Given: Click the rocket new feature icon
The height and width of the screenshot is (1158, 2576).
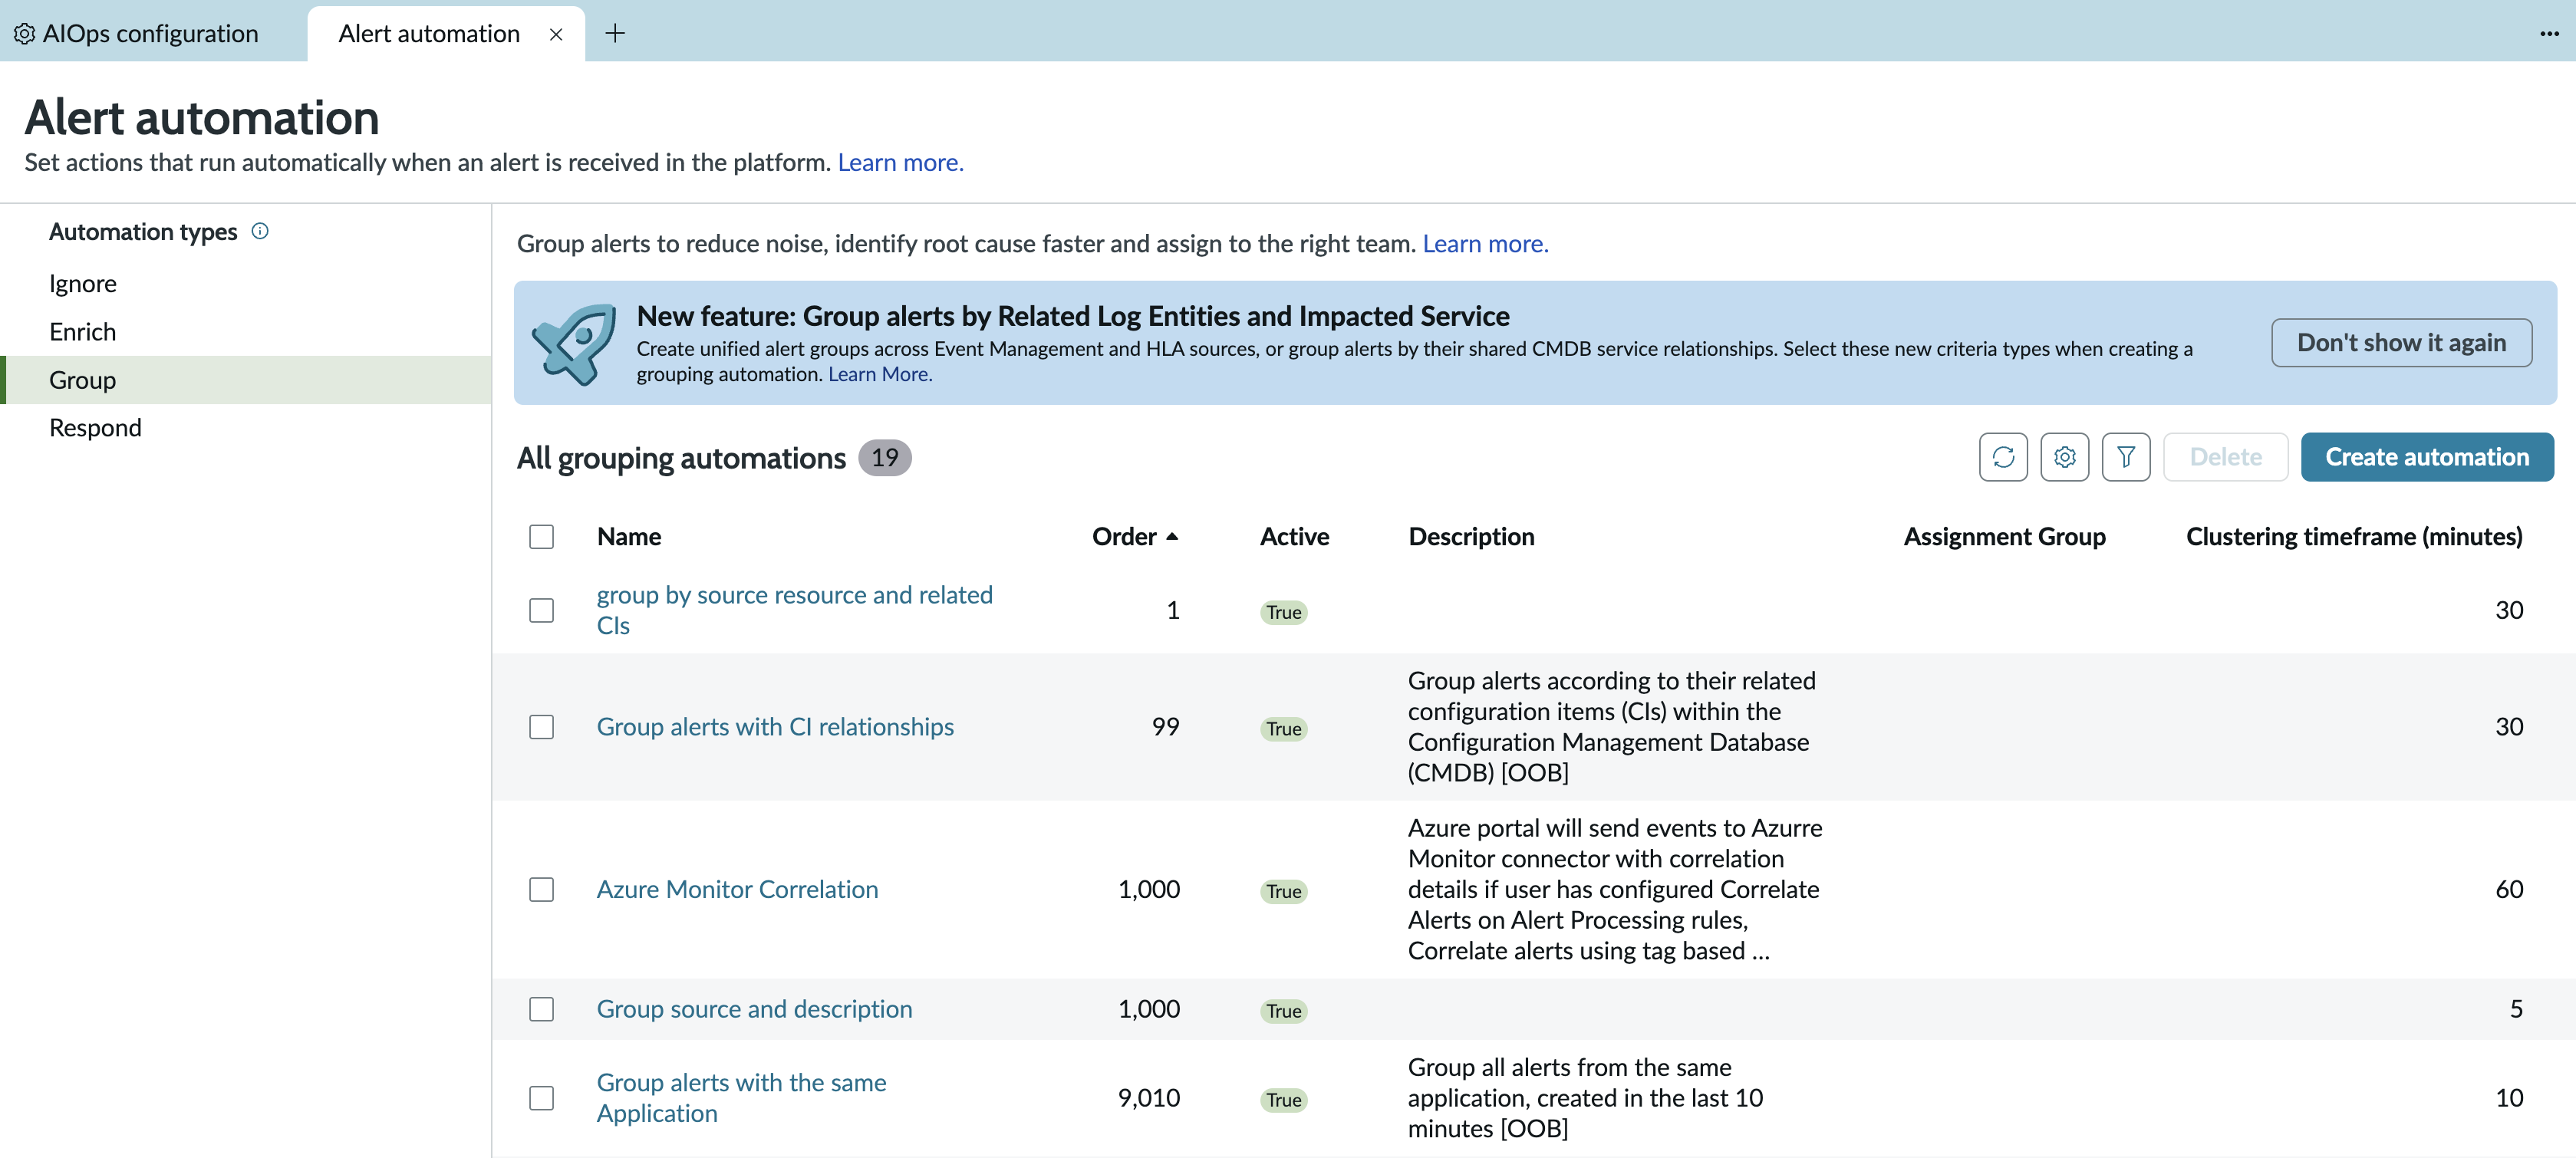Looking at the screenshot, I should 574,343.
